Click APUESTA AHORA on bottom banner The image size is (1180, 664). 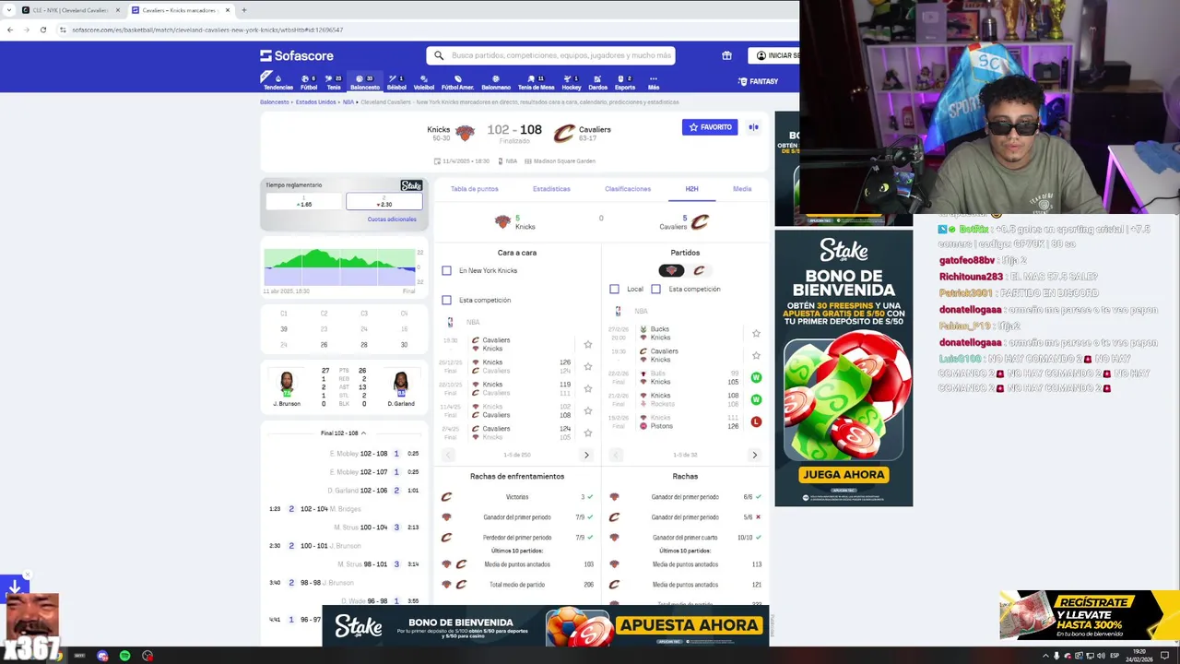point(690,625)
